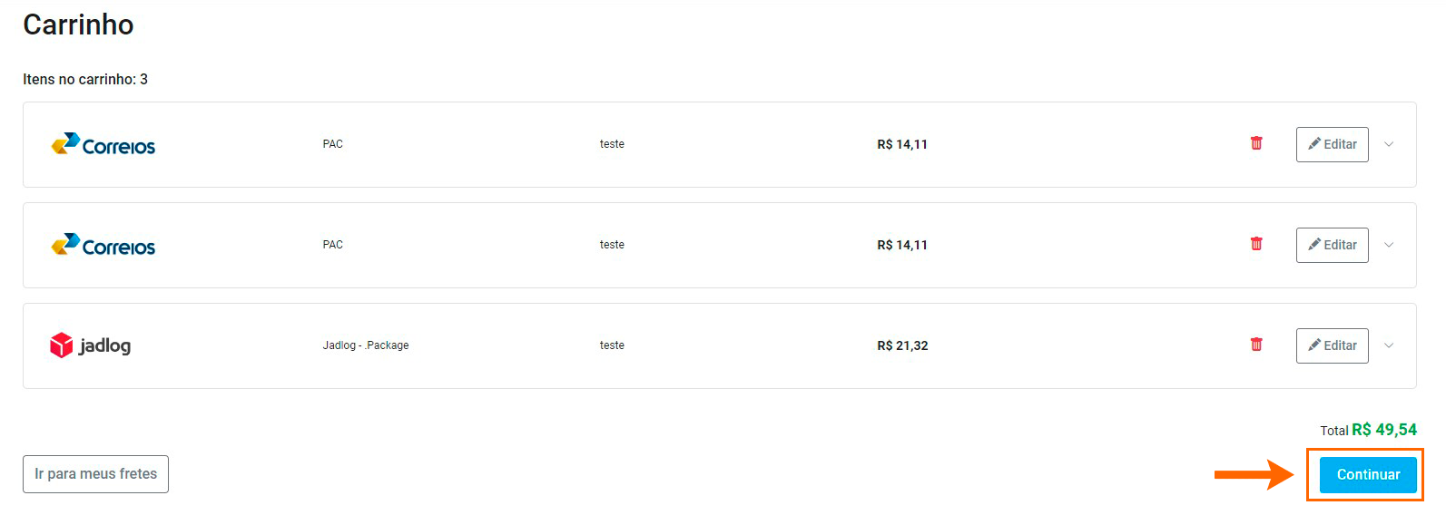Edit the first Correios PAC shipment
The width and height of the screenshot is (1446, 515).
(x=1332, y=144)
